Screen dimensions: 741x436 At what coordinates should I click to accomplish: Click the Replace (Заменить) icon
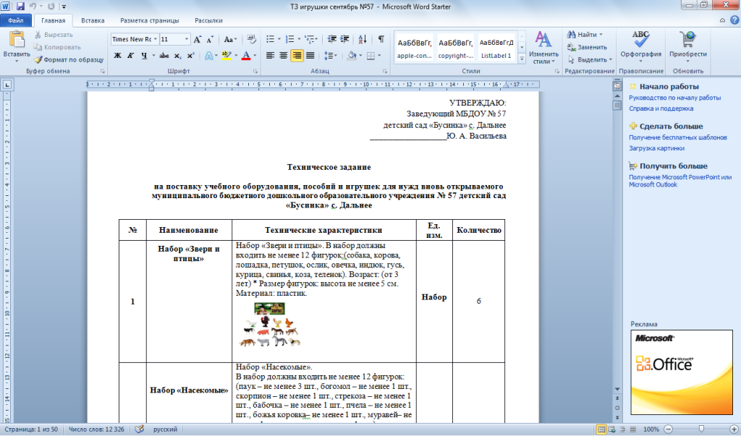[x=572, y=47]
